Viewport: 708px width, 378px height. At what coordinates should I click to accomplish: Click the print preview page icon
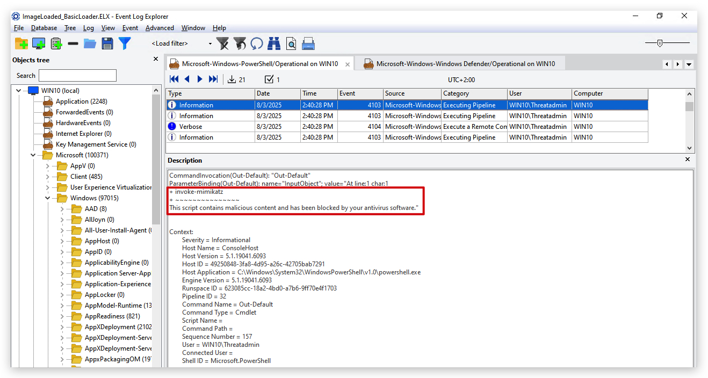291,43
